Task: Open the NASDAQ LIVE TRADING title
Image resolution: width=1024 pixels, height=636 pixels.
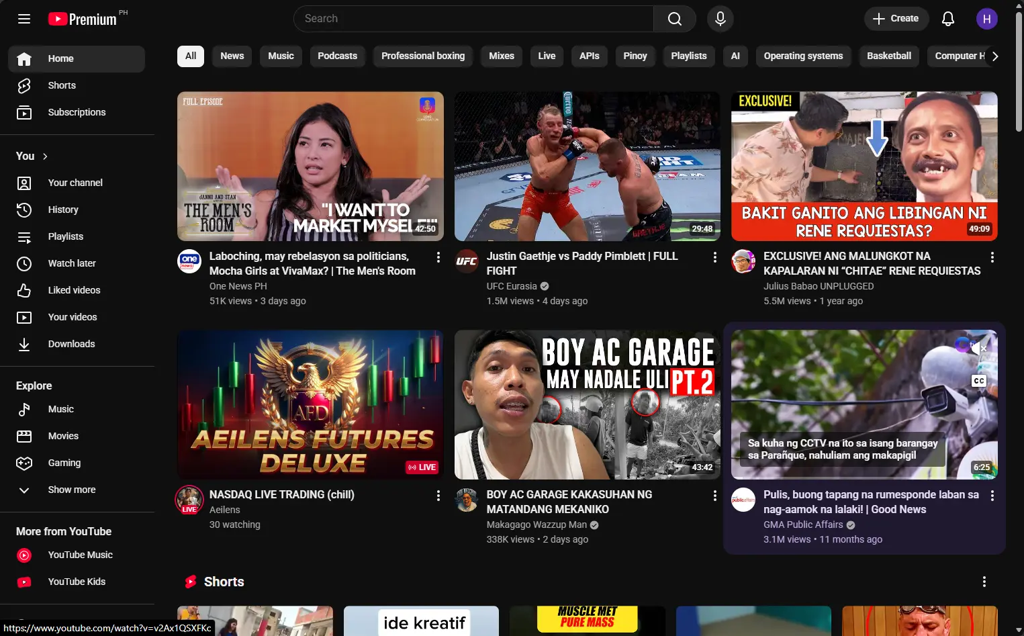Action: [282, 494]
